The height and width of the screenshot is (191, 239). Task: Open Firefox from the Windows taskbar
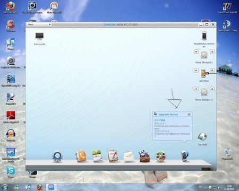40,187
